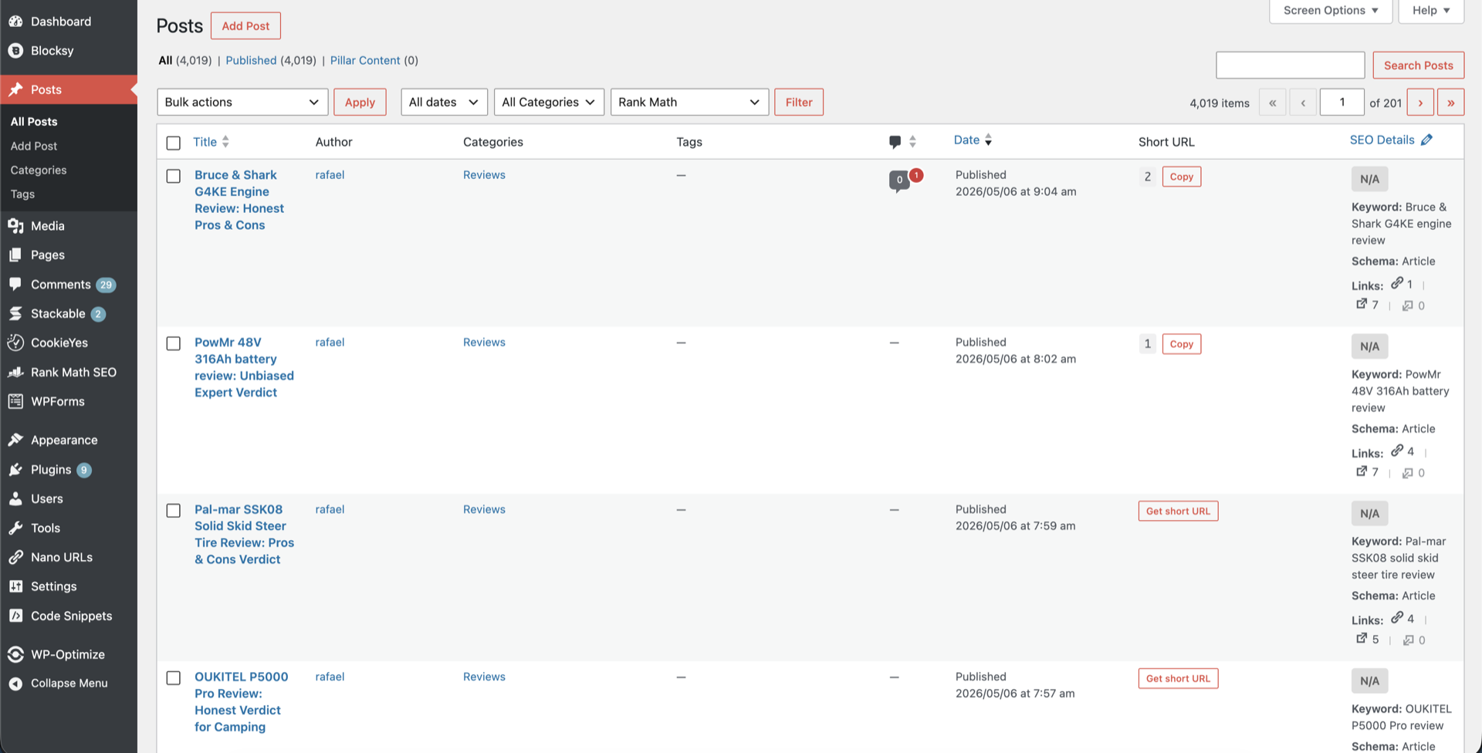Open Comments speech bubble icon
The image size is (1482, 753).
point(15,285)
